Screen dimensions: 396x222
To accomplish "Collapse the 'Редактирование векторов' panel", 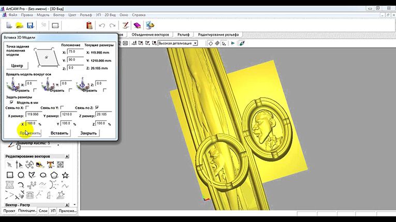I will [67, 156].
